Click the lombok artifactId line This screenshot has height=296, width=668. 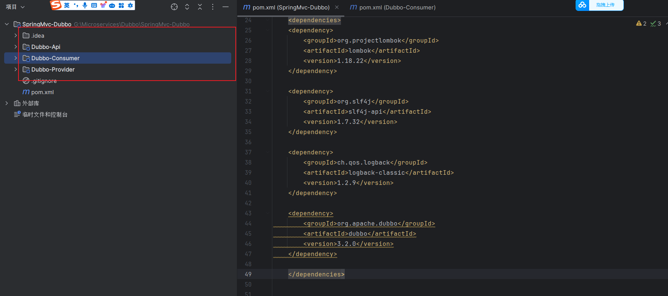(x=362, y=50)
